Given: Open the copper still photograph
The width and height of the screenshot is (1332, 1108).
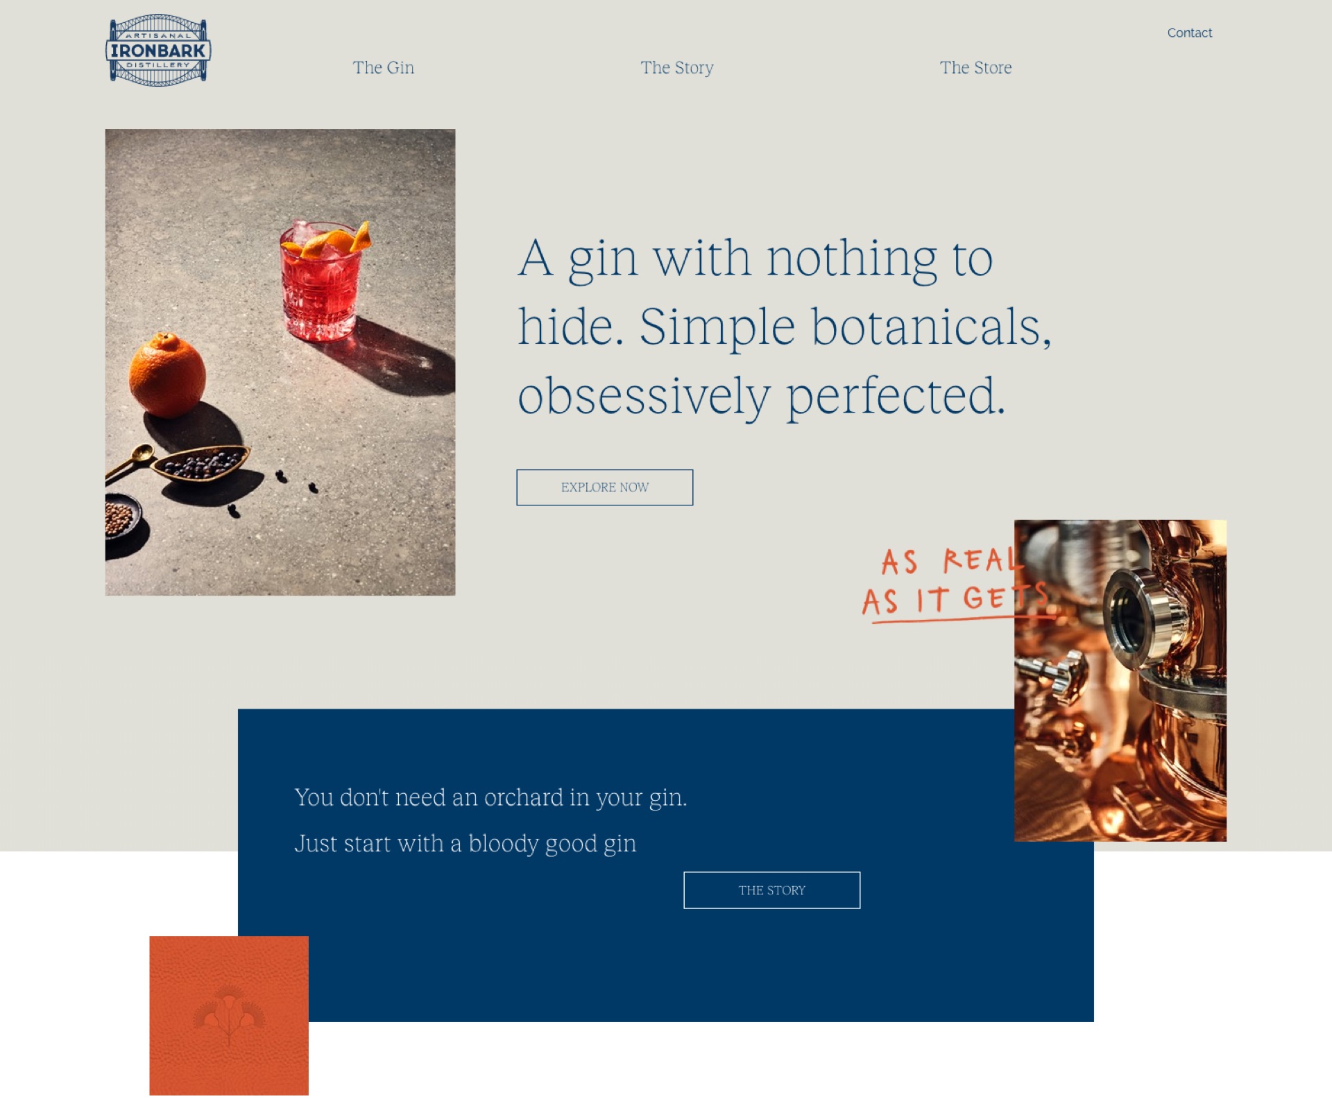Looking at the screenshot, I should 1120,680.
